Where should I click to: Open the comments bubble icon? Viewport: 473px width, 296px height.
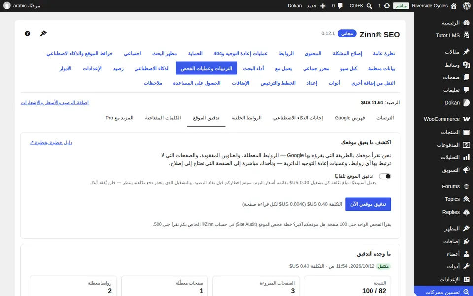[x=340, y=6]
